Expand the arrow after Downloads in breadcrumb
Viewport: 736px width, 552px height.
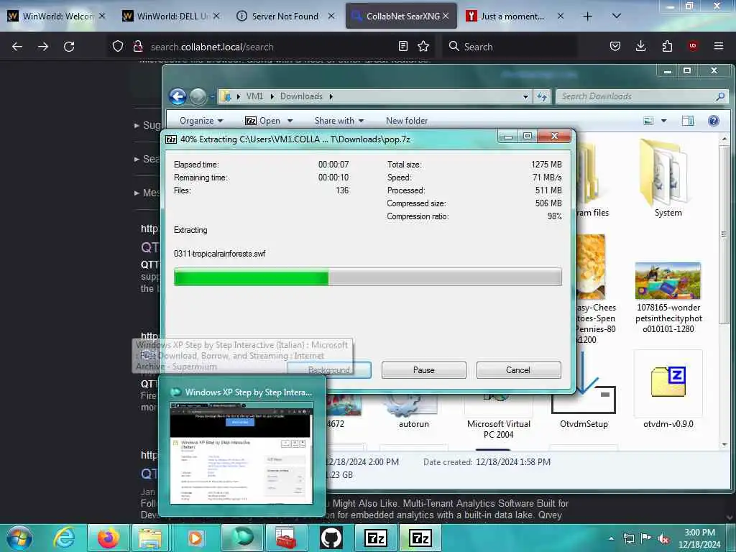coord(331,97)
